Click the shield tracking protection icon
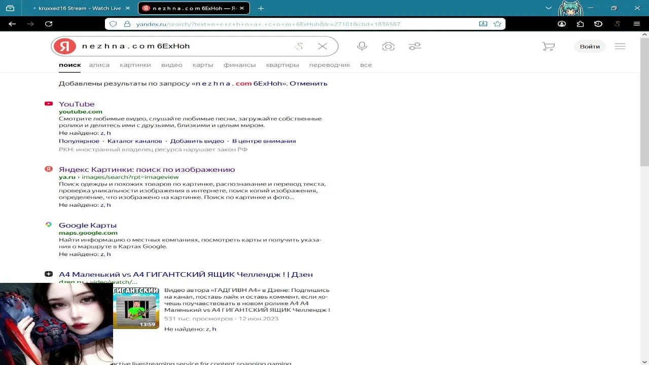This screenshot has width=649, height=365. 113,24
